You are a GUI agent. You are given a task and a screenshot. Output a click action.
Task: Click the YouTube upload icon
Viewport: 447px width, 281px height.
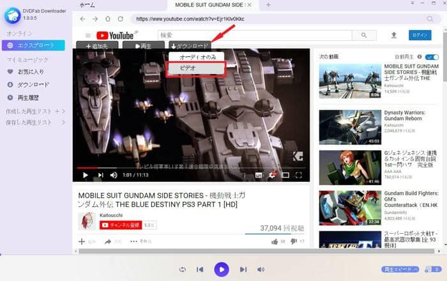coord(394,35)
